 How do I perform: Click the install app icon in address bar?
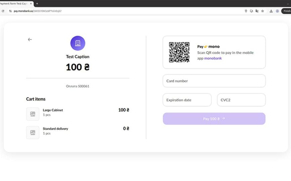tap(251, 11)
